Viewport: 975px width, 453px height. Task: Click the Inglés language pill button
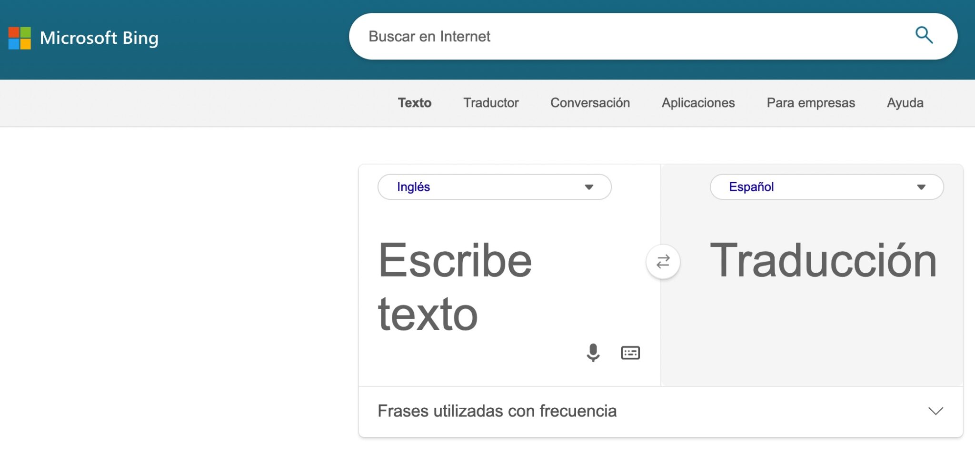tap(494, 187)
